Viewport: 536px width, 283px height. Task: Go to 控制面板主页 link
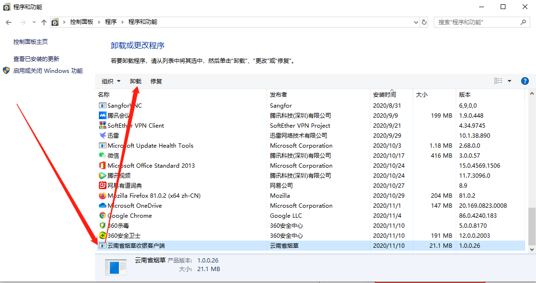31,42
